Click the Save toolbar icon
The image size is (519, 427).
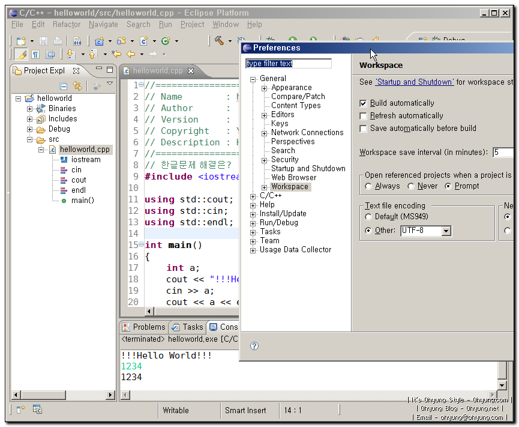43,41
